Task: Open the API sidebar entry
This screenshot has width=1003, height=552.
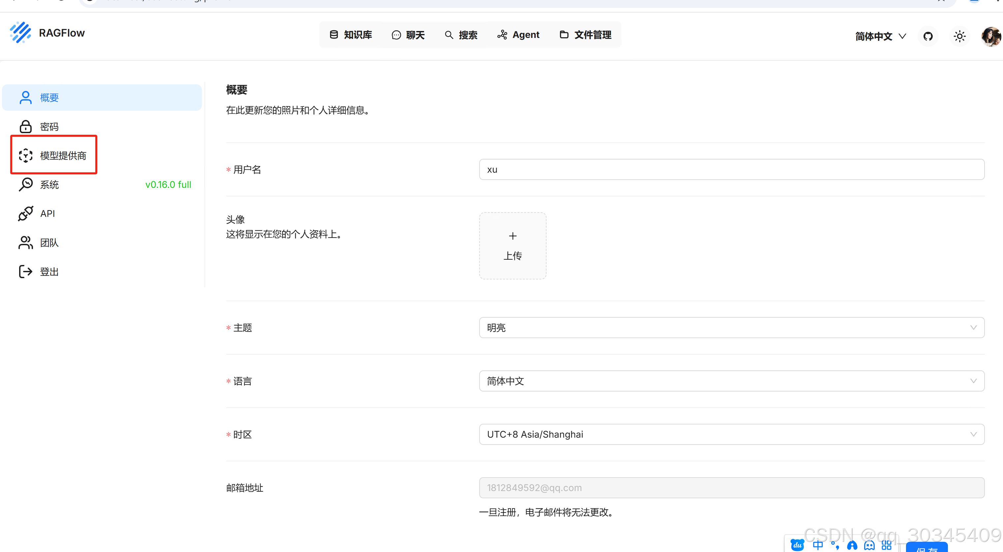Action: click(x=47, y=214)
